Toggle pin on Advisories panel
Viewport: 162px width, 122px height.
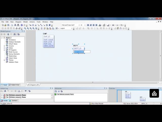(105, 88)
